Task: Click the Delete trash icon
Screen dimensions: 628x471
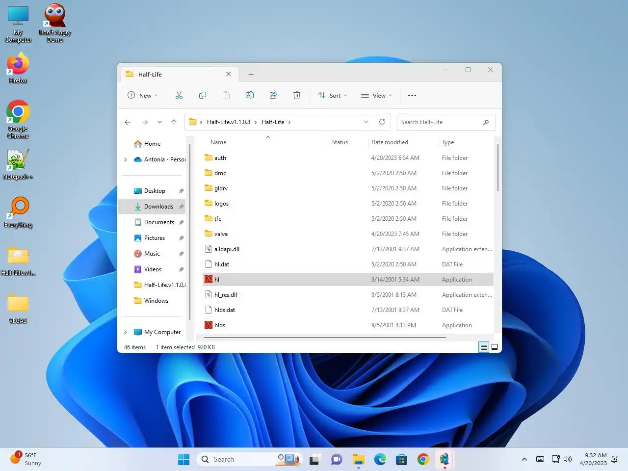Action: 297,95
